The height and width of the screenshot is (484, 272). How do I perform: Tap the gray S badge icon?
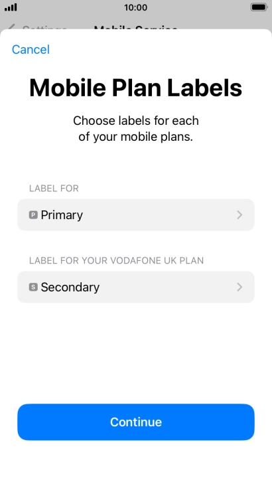click(x=33, y=287)
